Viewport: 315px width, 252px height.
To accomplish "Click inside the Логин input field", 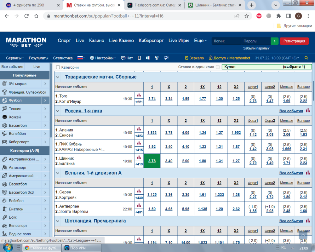I will [226, 41].
